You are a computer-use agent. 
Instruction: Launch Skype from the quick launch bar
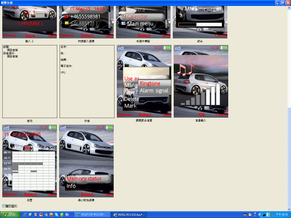pyautogui.click(x=56, y=215)
